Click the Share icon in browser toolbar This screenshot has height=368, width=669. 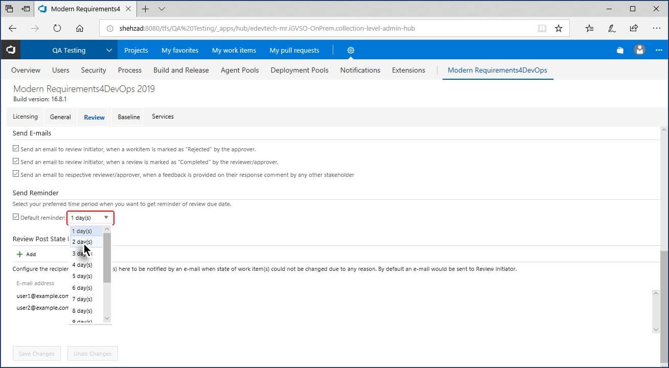[x=634, y=29]
